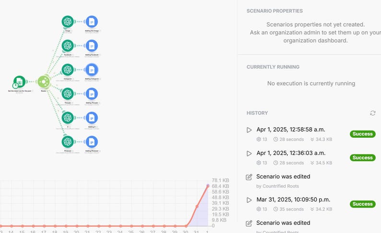Open the OpenAI module labeled Facebook
Image resolution: width=381 pixels, height=233 pixels.
[68, 45]
